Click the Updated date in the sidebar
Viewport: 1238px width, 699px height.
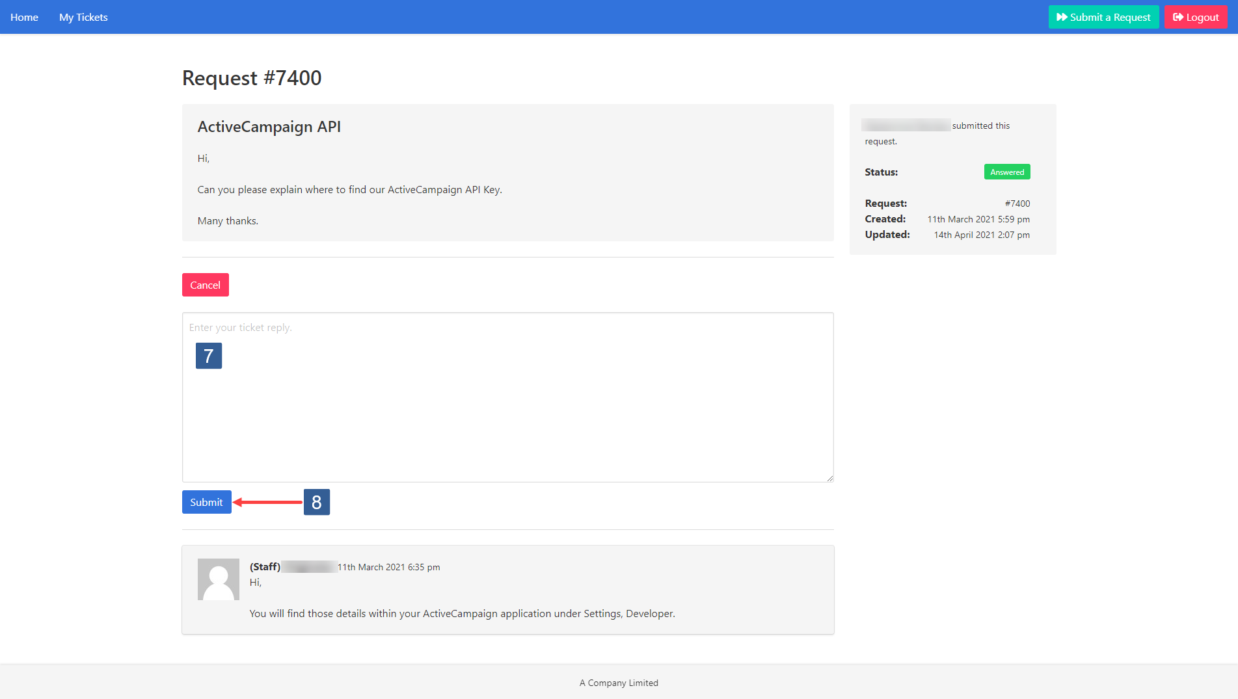point(981,235)
